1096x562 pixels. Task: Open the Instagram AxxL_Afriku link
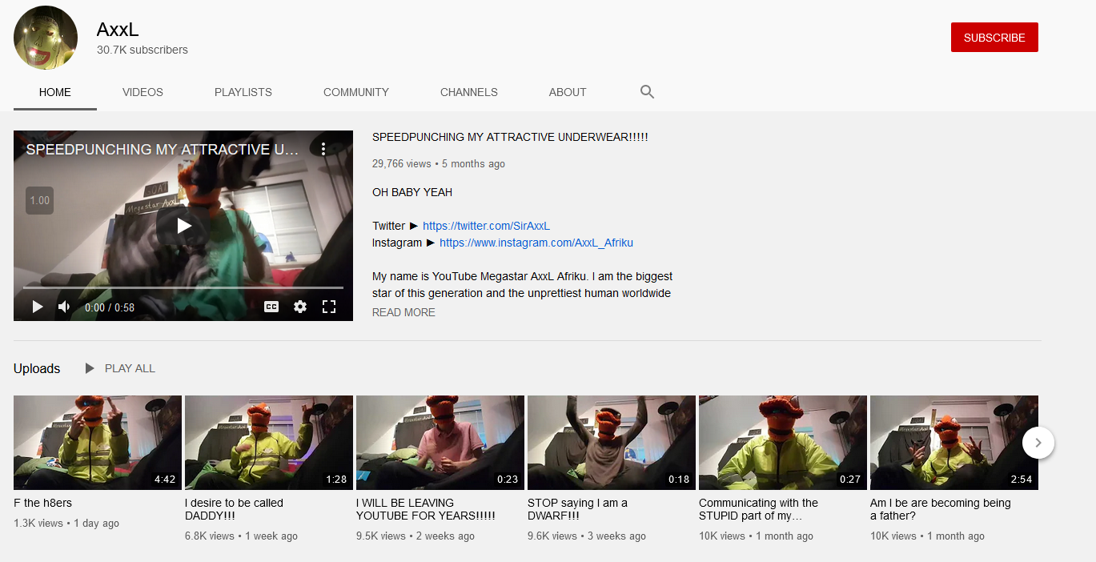536,243
